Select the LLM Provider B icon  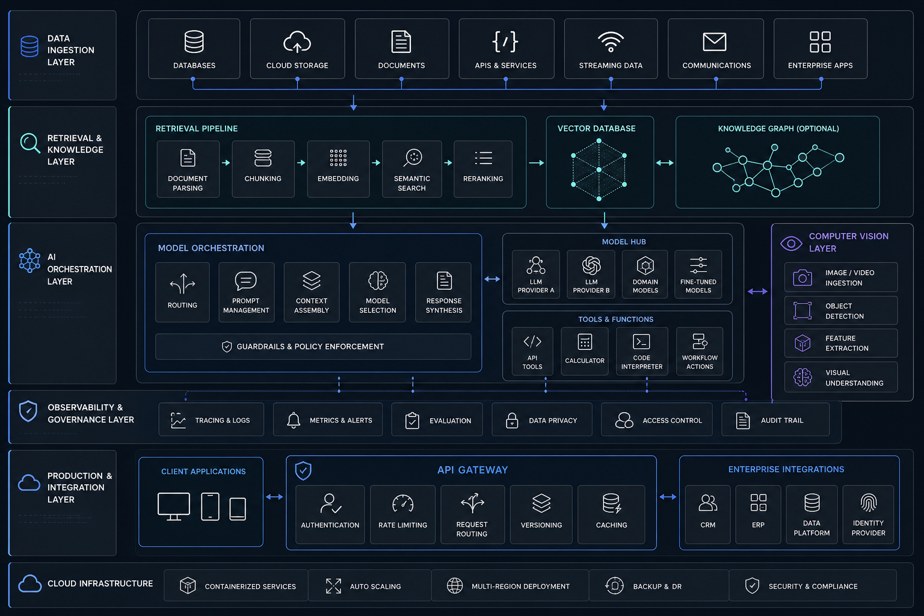pos(591,265)
